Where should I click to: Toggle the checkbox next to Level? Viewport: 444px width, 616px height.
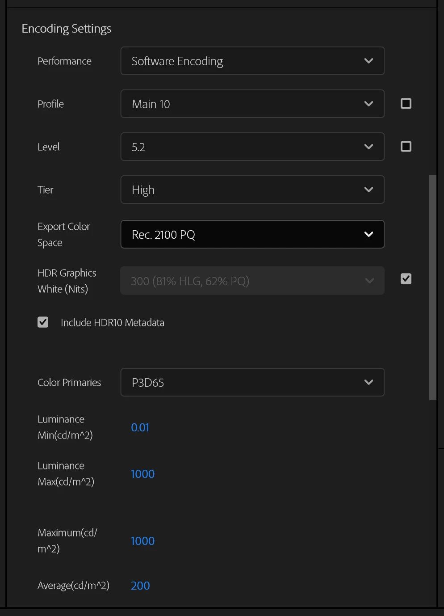[406, 147]
